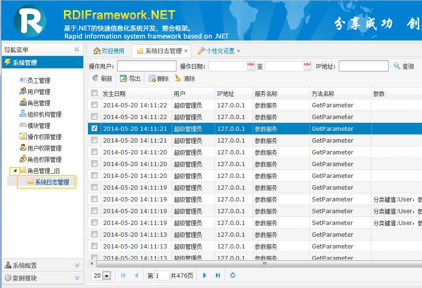This screenshot has height=288, width=422.
Task: Open the 系统管理 accordion section
Action: [x=42, y=63]
